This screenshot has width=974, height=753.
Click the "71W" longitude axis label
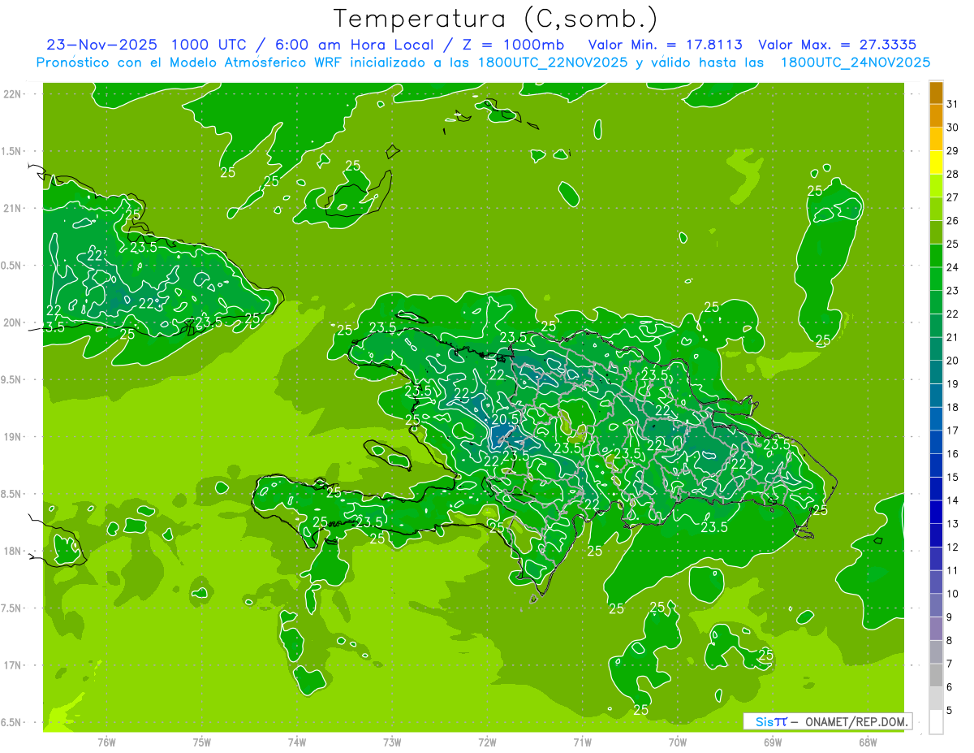point(583,742)
